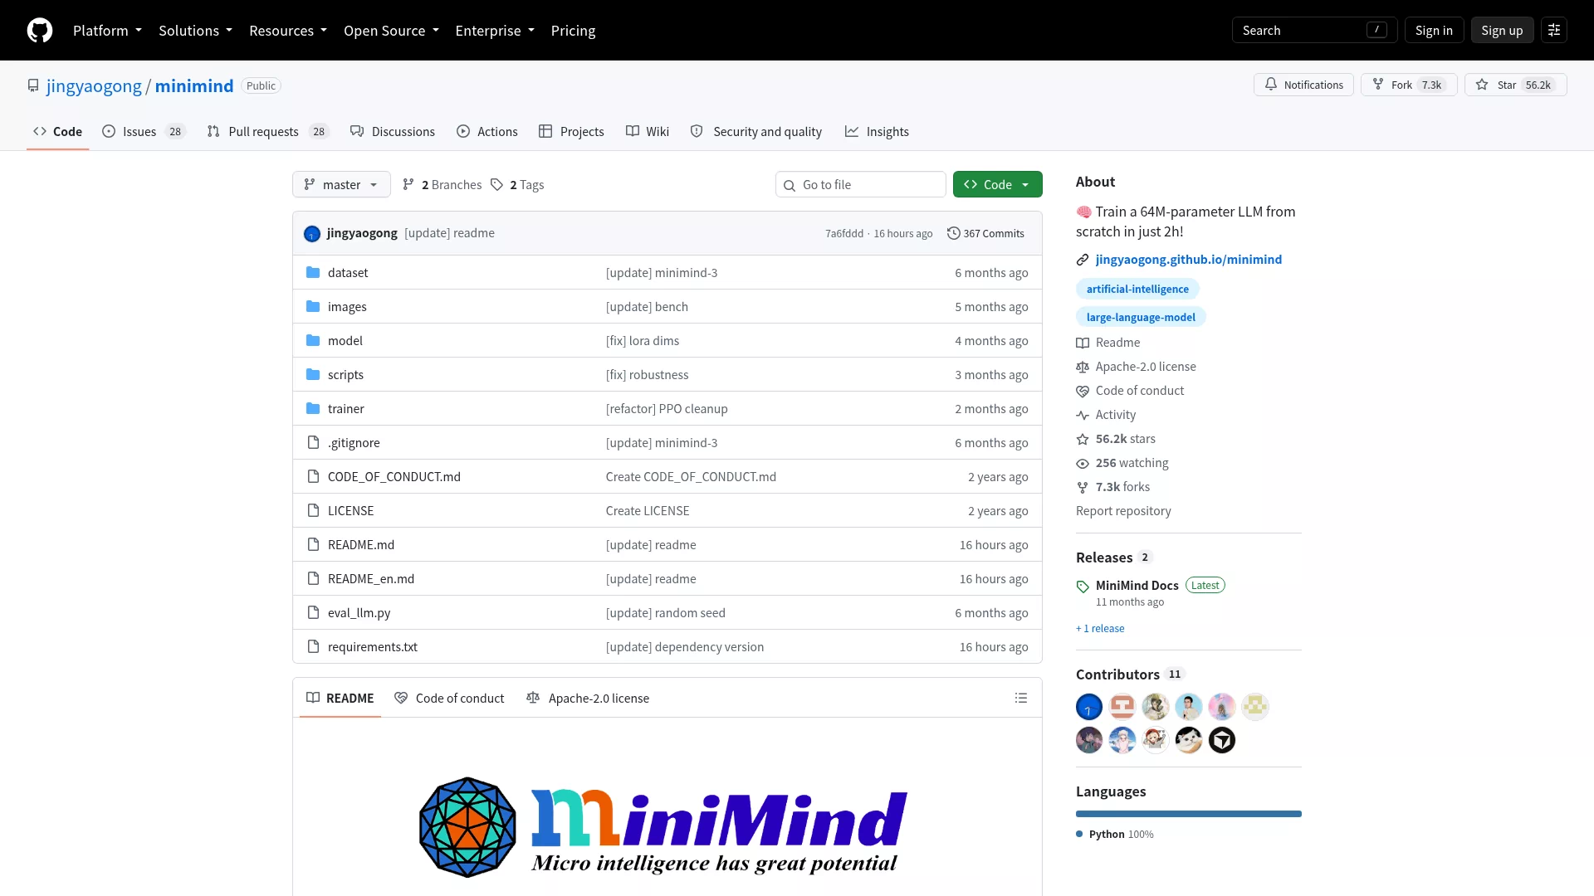Image resolution: width=1594 pixels, height=896 pixels.
Task: Click jingyaogong avatar in commit bar
Action: coord(312,234)
